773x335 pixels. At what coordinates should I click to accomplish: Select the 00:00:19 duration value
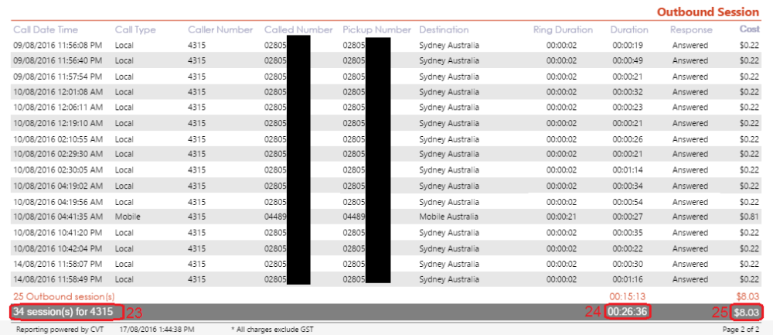[x=628, y=46]
